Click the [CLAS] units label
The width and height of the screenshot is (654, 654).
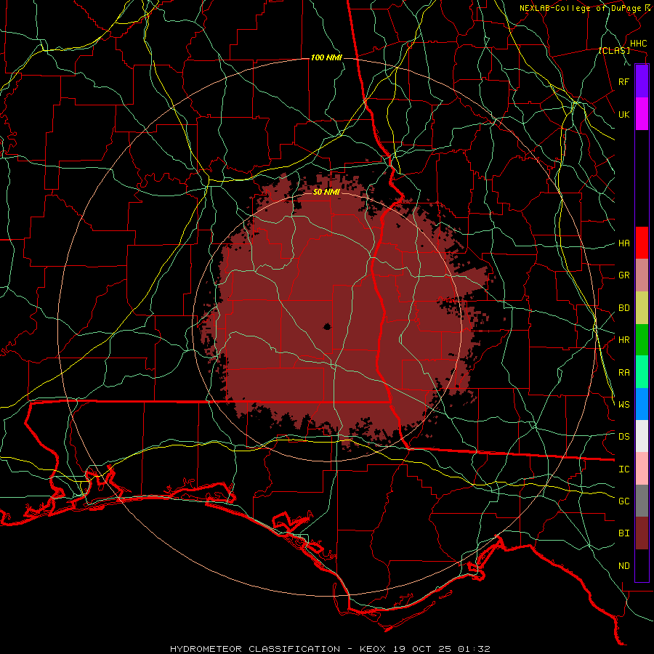pyautogui.click(x=614, y=51)
